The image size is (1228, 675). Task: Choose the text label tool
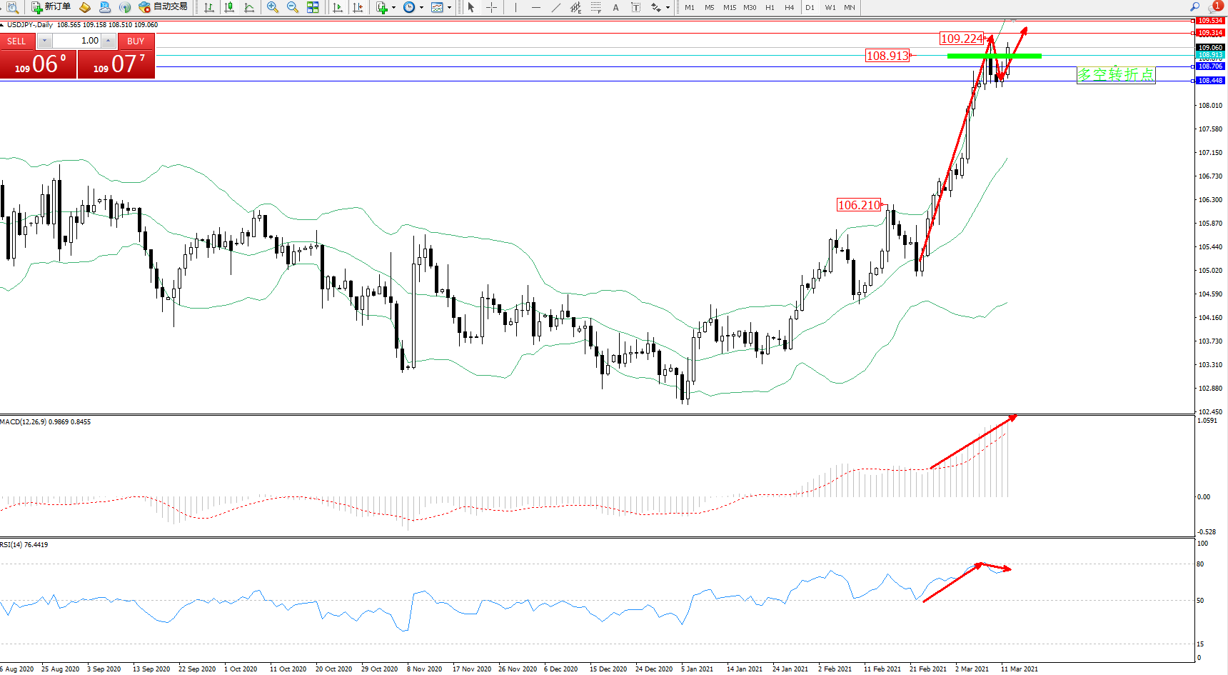tap(615, 7)
